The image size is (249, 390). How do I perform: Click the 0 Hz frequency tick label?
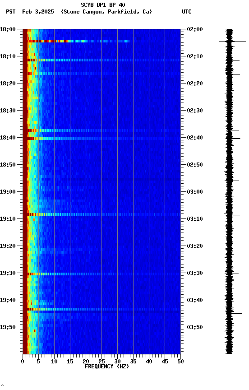tap(23, 362)
